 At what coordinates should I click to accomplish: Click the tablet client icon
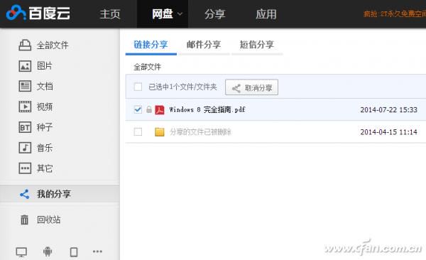74,252
